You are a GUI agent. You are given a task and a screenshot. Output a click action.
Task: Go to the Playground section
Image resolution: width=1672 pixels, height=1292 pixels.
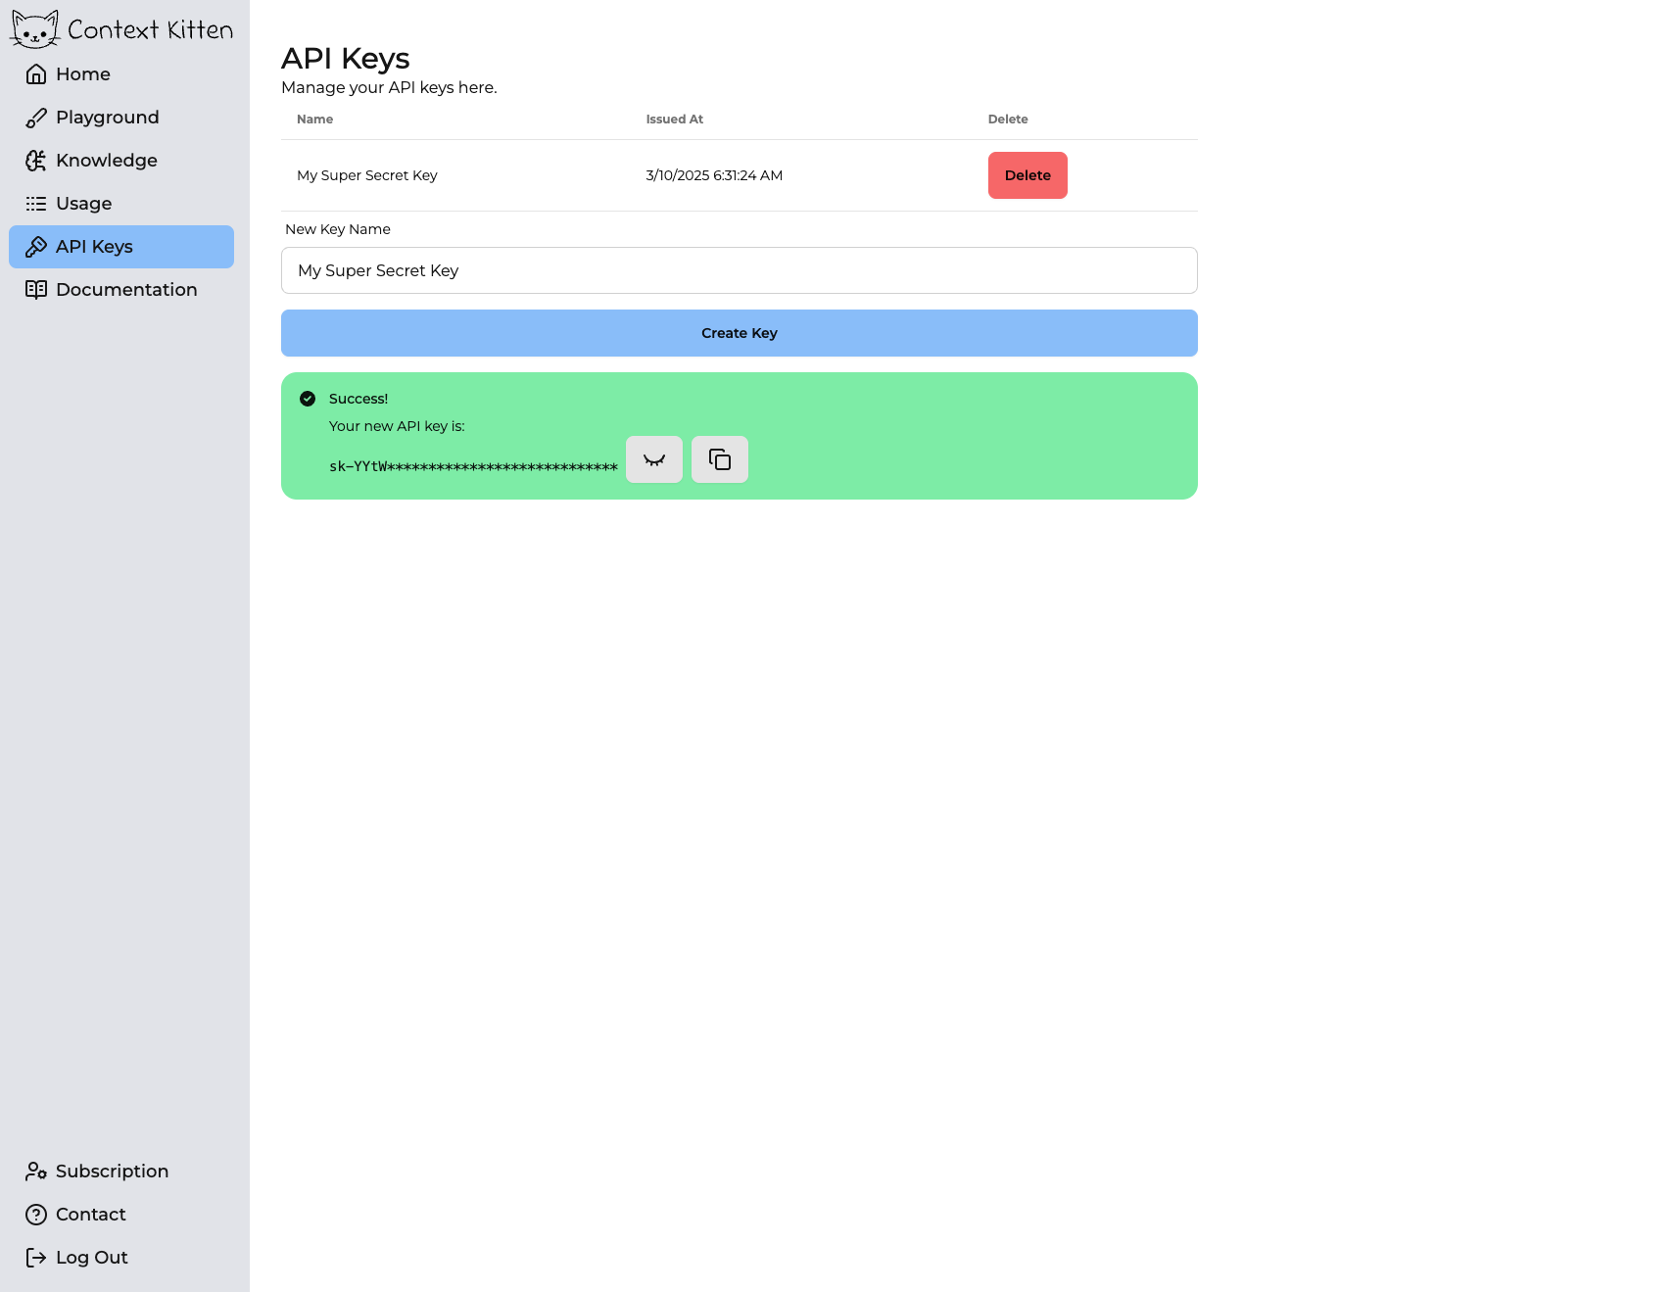point(121,118)
